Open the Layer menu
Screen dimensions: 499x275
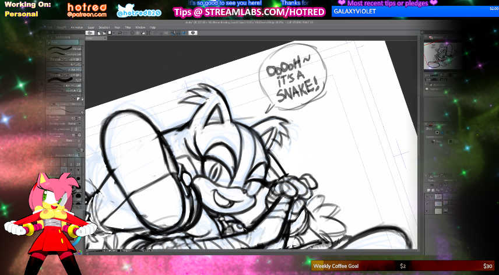91,27
